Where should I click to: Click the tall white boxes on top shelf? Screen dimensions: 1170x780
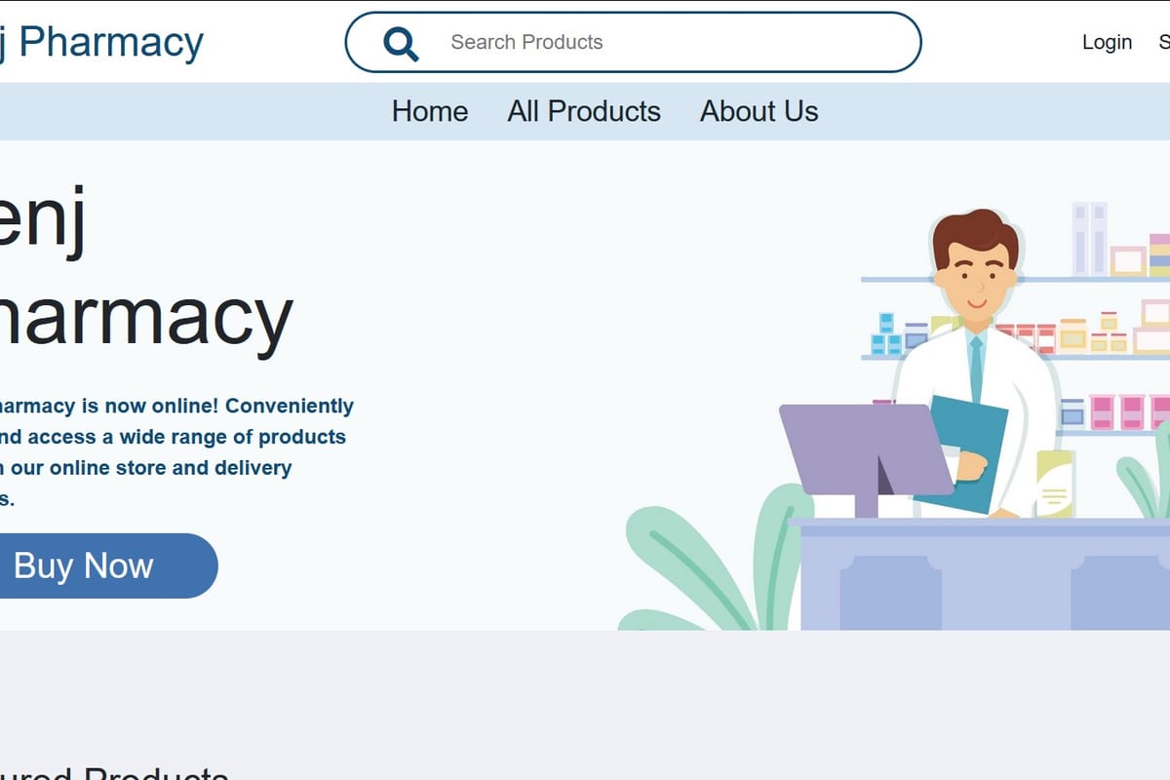click(1090, 239)
